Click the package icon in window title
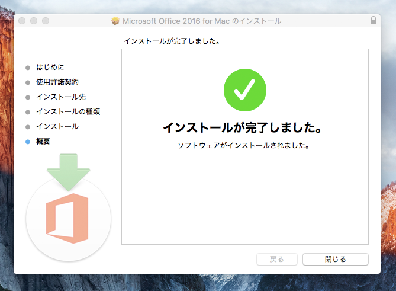 (115, 21)
